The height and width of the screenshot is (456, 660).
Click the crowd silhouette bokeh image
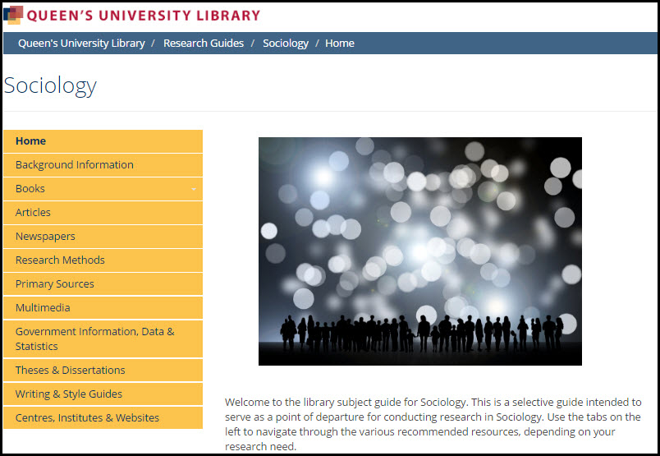[420, 251]
